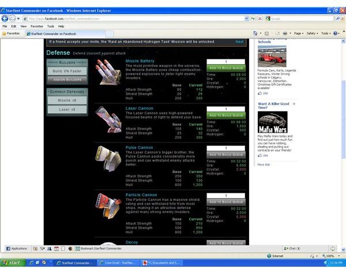Click the Particle Cannon quantity field
The height and width of the screenshot is (269, 346).
[225, 196]
